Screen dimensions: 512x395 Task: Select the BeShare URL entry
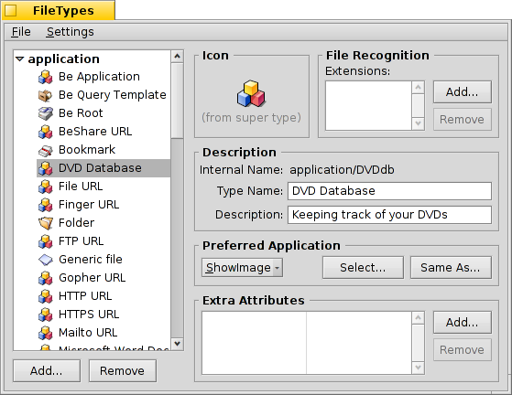pos(103,132)
